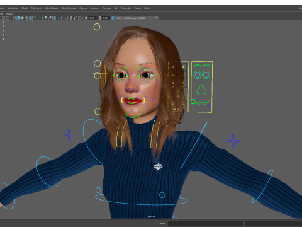Toggle Wireframe on Shaded icon
Screen dimensions: 302x227
[26, 18]
